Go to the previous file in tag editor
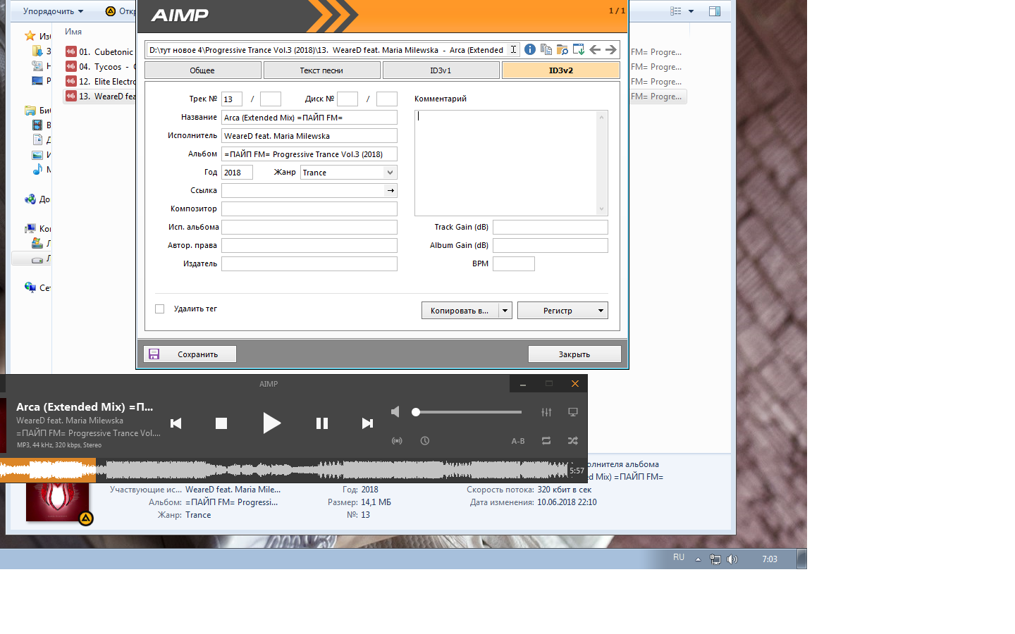The height and width of the screenshot is (634, 1015). [595, 49]
